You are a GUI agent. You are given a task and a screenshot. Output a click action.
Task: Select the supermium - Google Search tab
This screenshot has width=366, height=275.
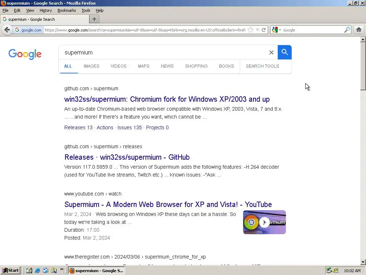44,19
